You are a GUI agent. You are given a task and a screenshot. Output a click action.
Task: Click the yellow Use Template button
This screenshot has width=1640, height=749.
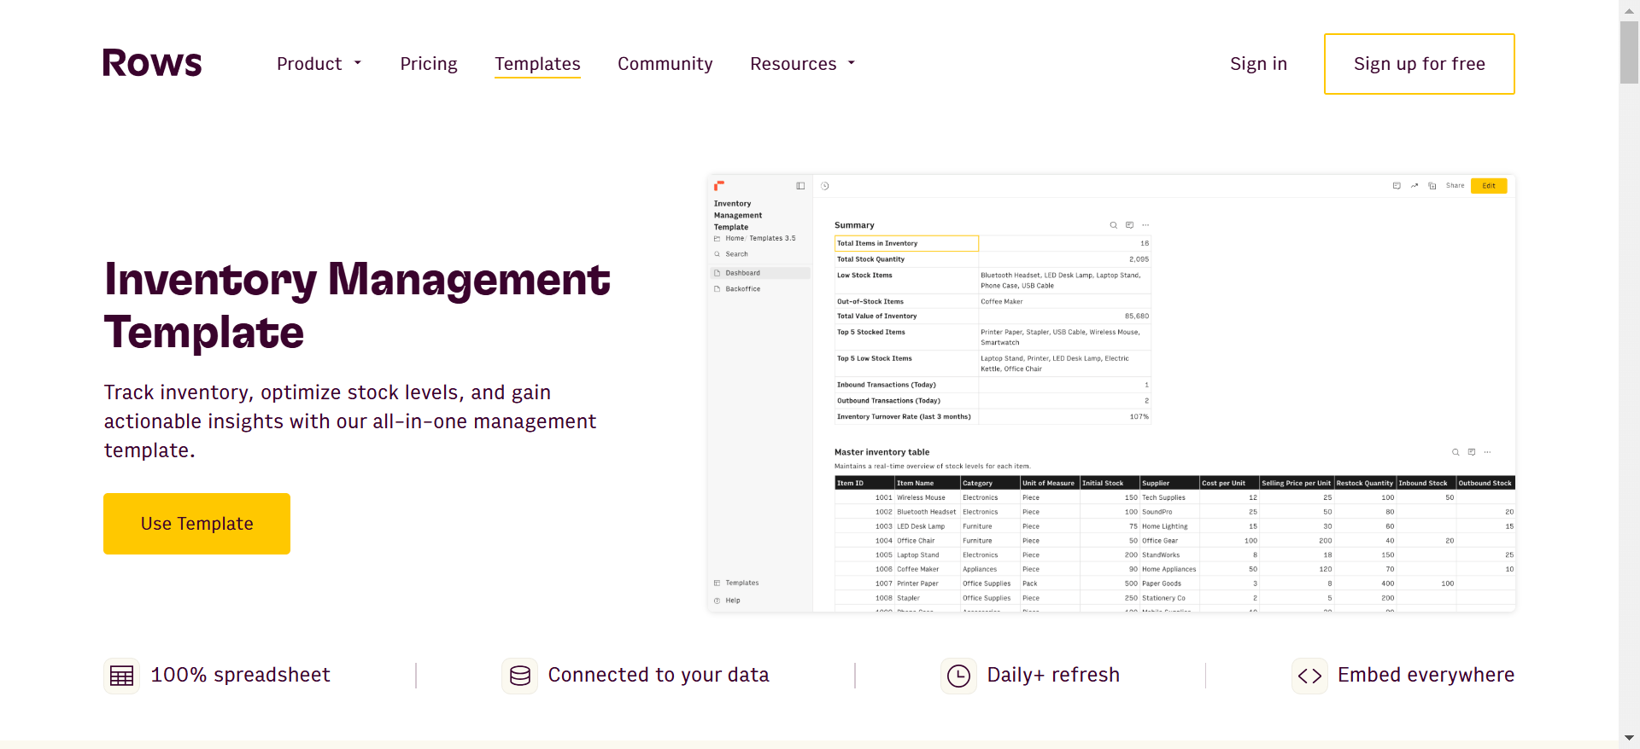pos(196,524)
